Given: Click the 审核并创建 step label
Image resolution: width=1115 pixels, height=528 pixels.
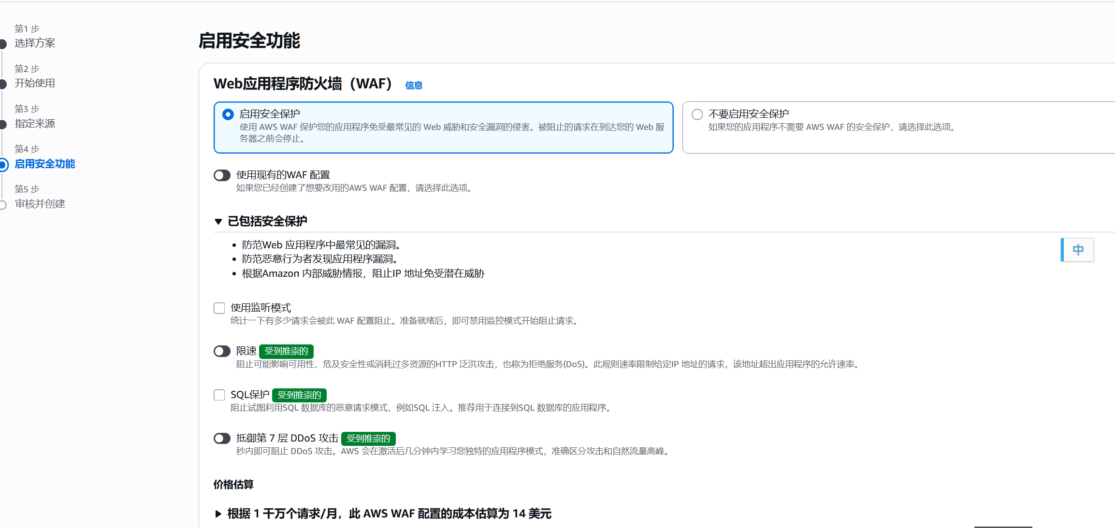Looking at the screenshot, I should 40,204.
